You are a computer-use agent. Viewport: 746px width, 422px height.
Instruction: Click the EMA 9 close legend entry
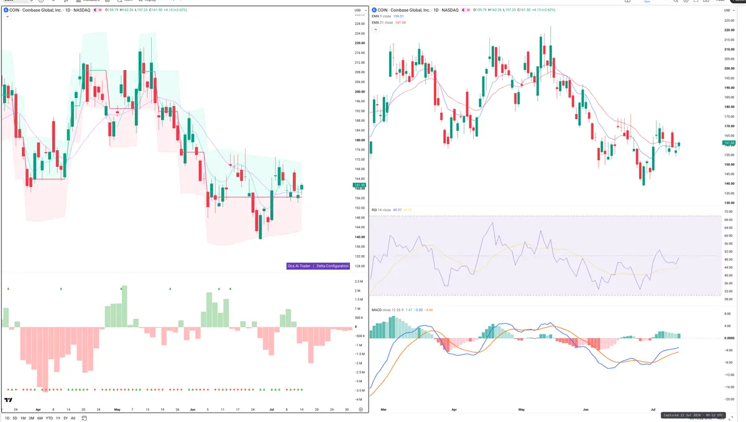coord(382,17)
